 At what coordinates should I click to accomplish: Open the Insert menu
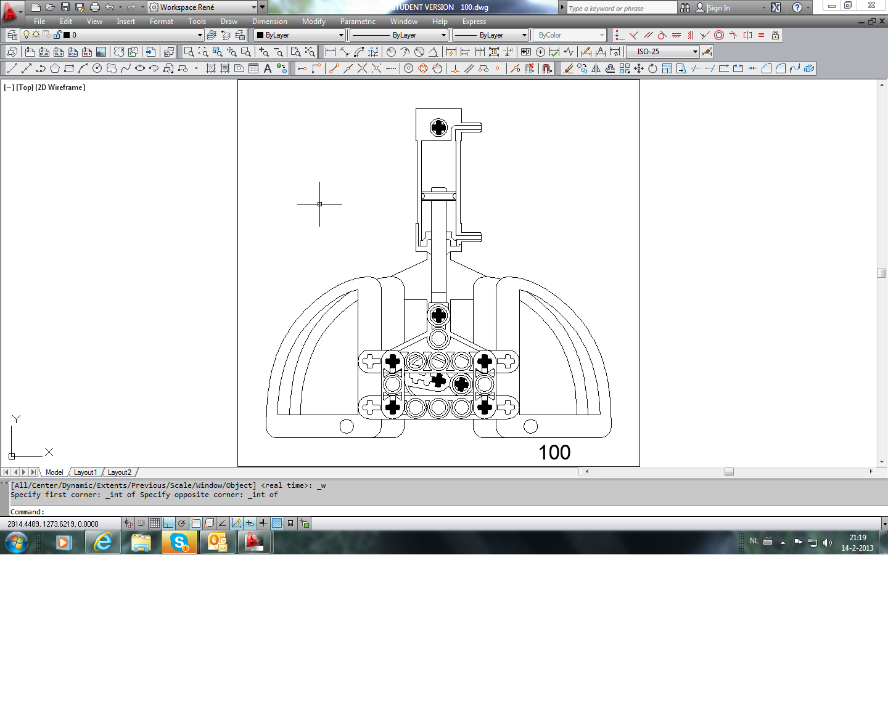click(x=126, y=22)
